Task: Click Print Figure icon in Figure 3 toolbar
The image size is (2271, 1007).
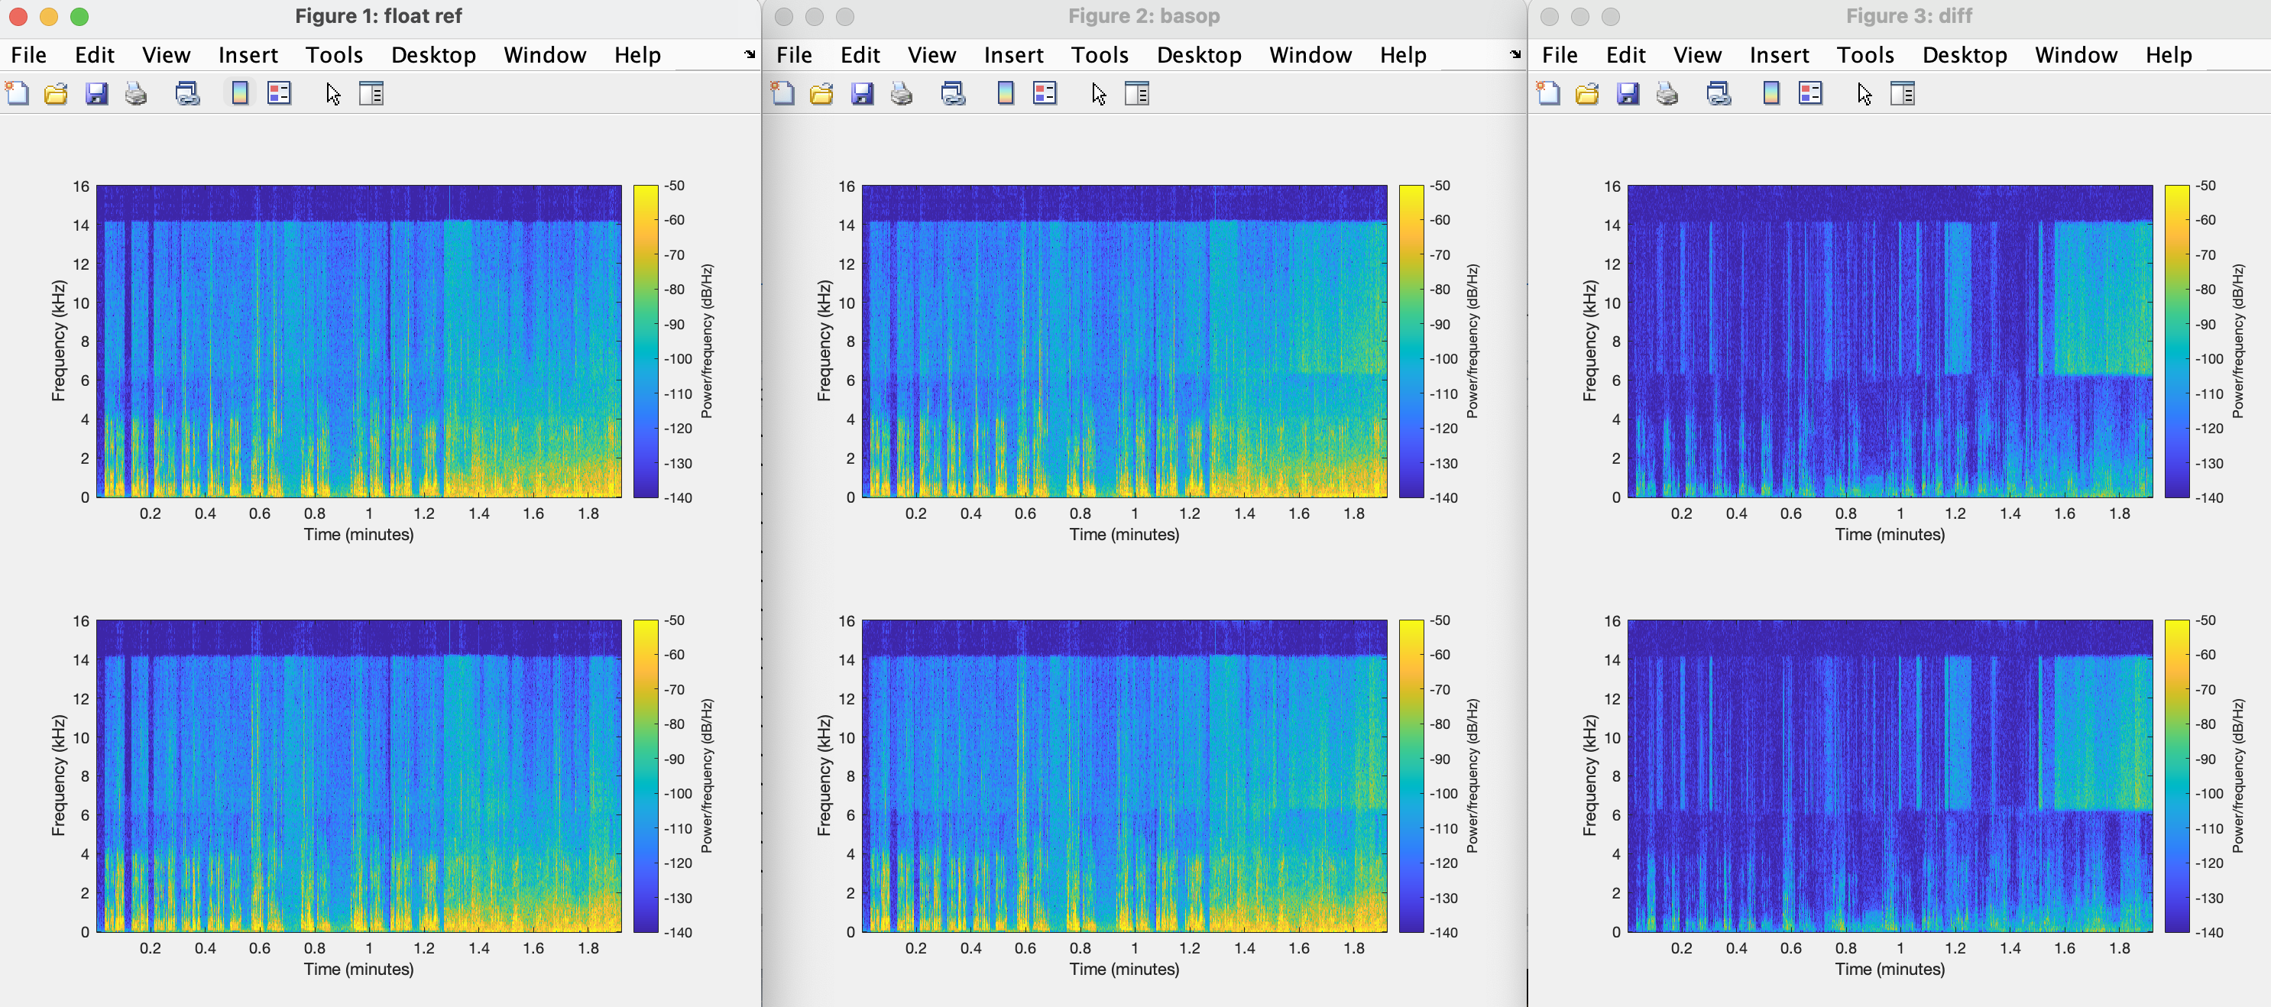Action: click(1667, 93)
